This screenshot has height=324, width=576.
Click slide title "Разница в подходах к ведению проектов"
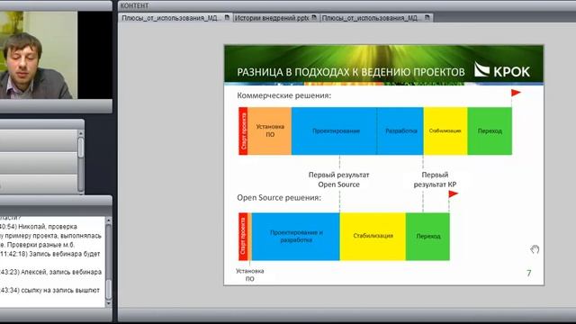[x=351, y=72]
